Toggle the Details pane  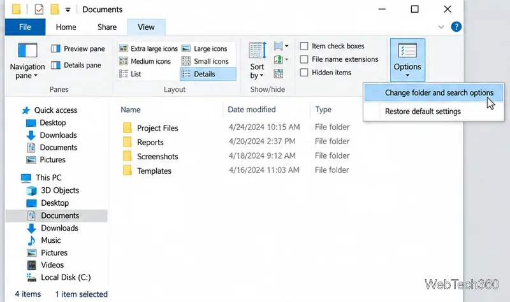coord(76,66)
